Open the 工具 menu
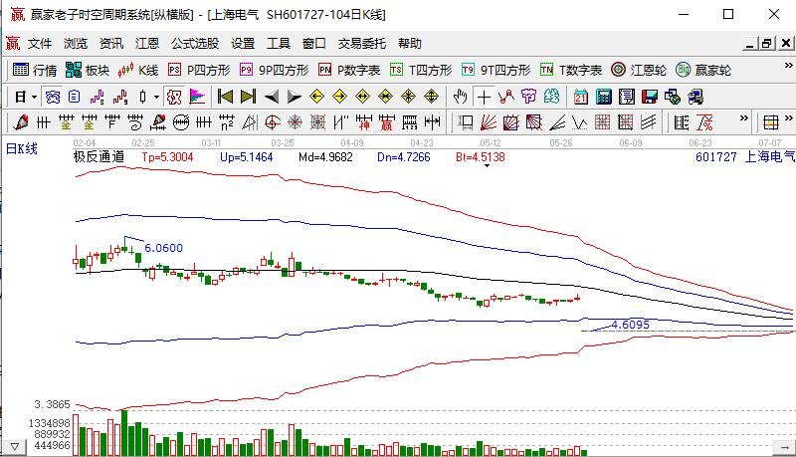Viewport: 796px width, 457px height. pyautogui.click(x=279, y=44)
